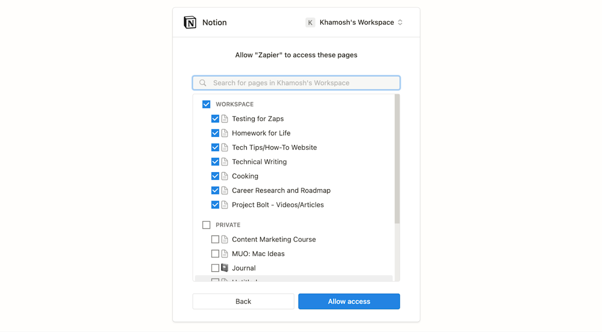Screen dimensions: 602x332
Task: Click page icon beside Homework for Life
Action: 224,133
